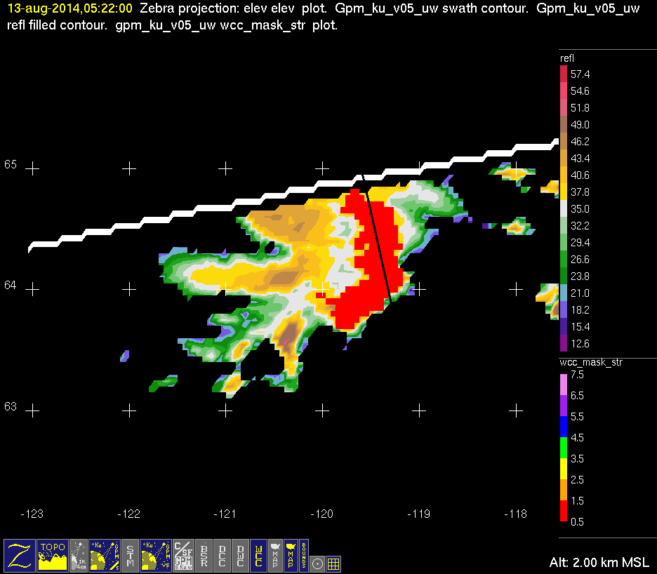Click the 2.5 value on wcc_mask_str legend

[x=577, y=479]
